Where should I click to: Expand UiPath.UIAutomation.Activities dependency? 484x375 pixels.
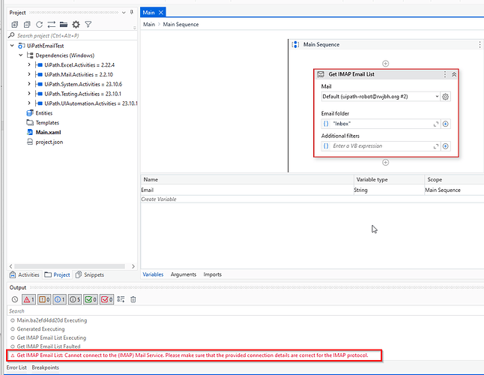pyautogui.click(x=29, y=103)
